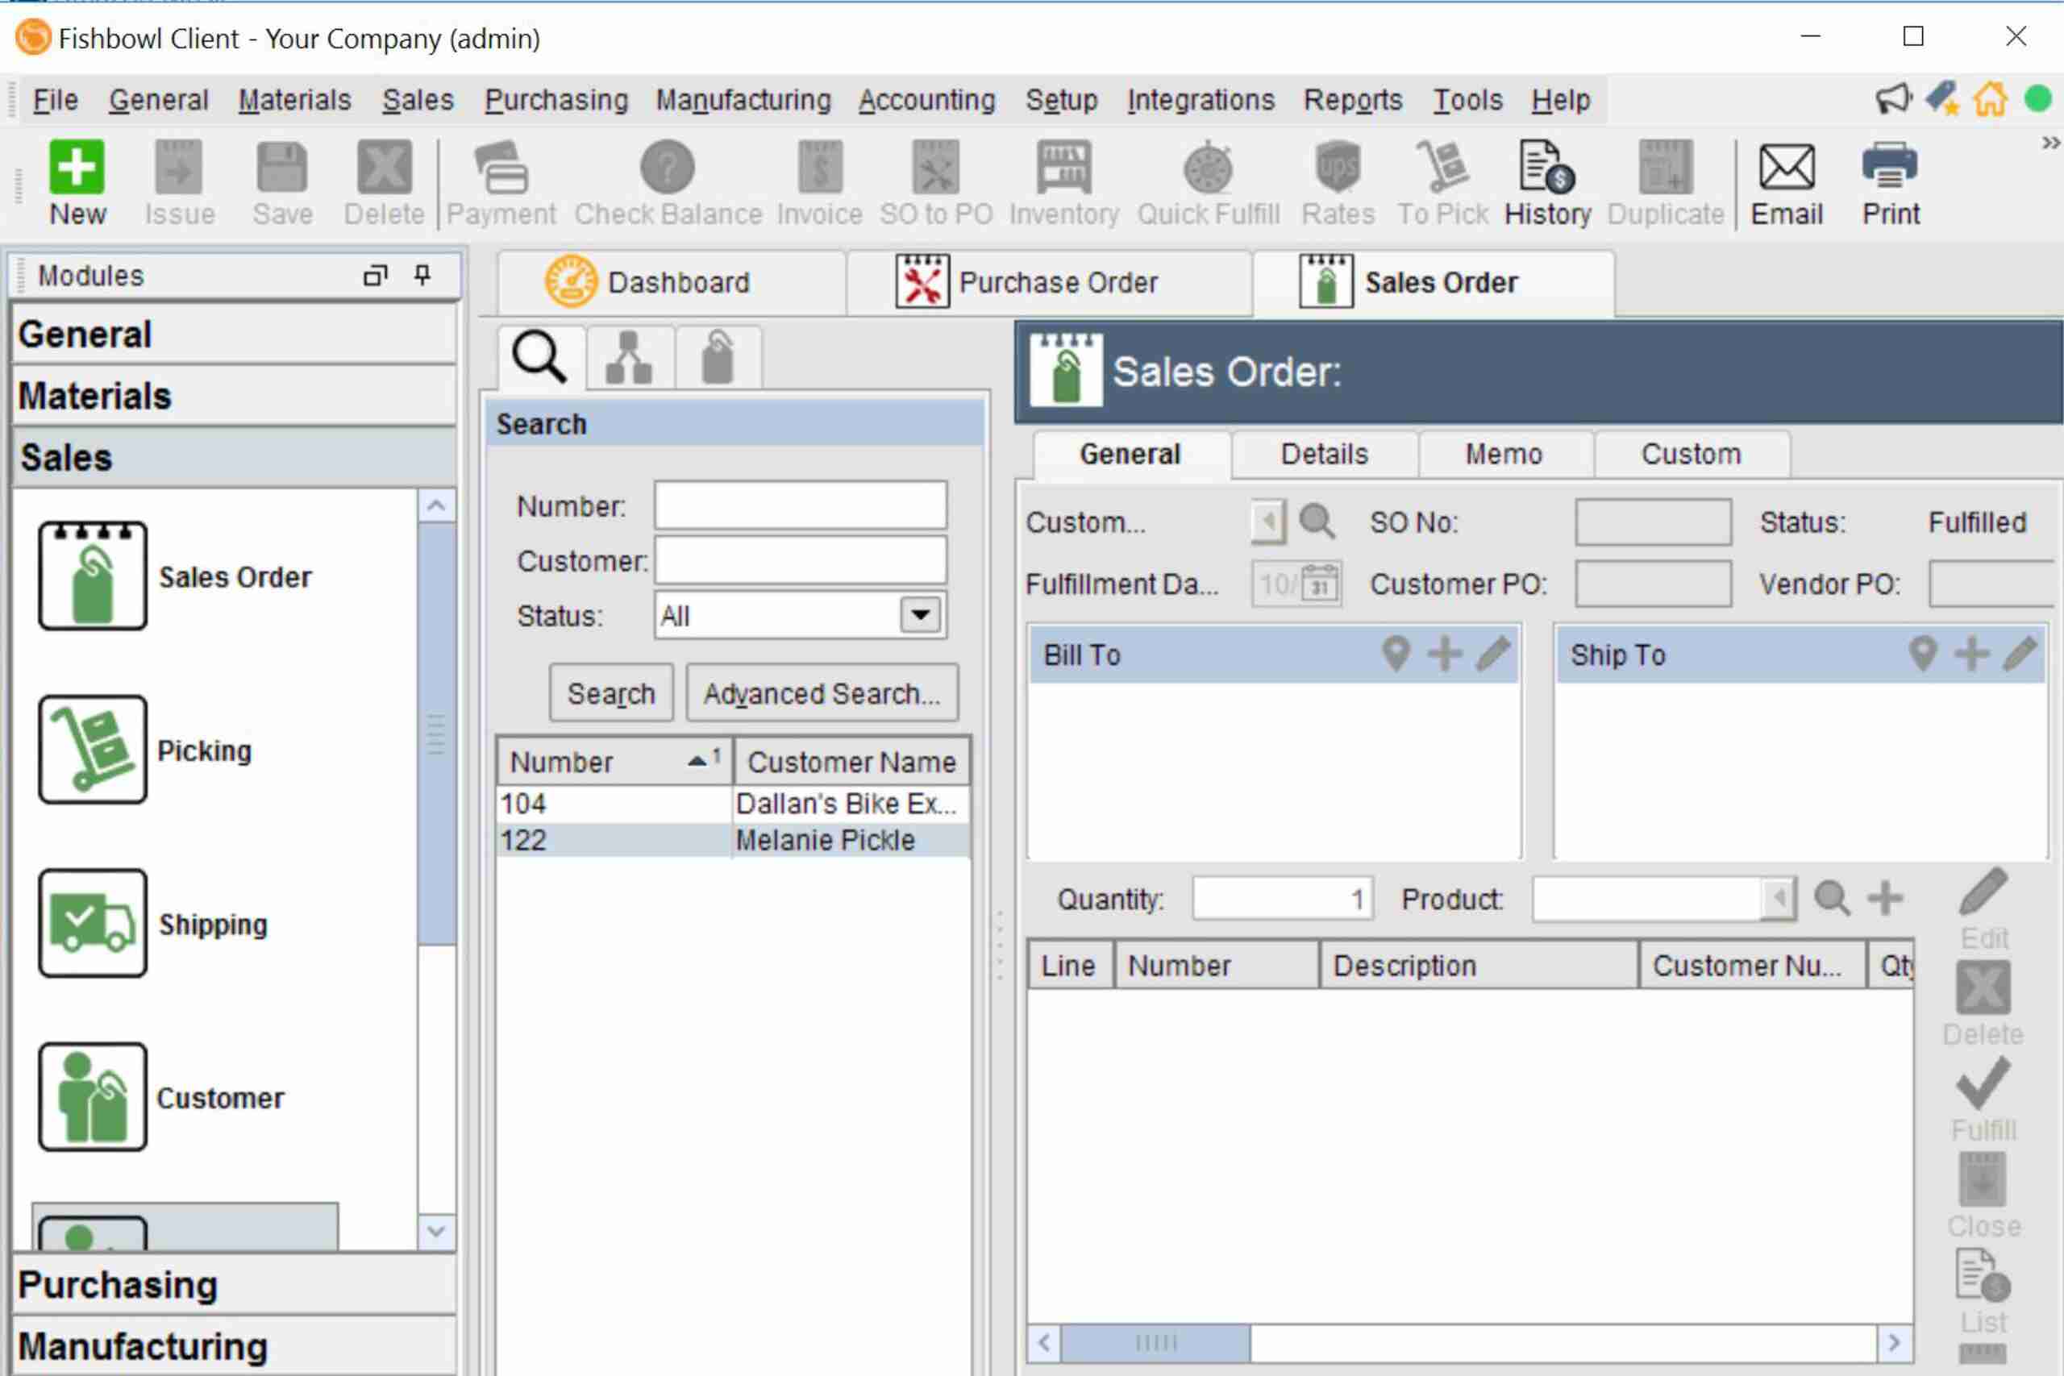
Task: Open the Product field dropdown arrow
Action: 1779,898
